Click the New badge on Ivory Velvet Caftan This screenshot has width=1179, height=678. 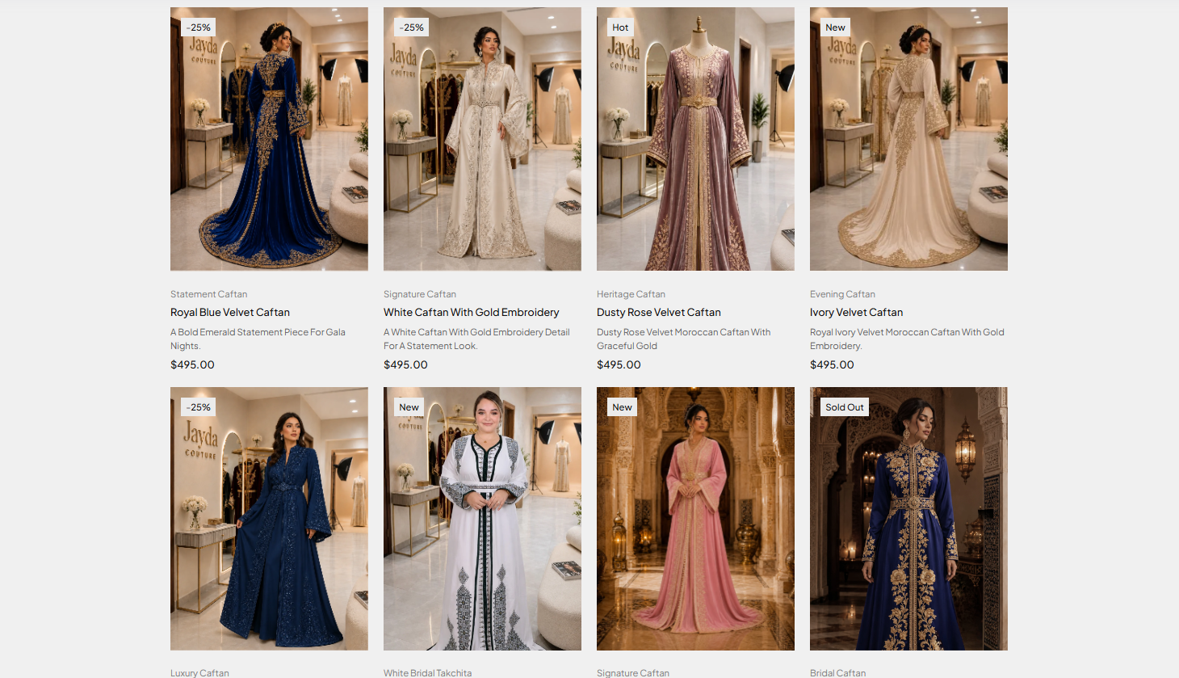click(835, 27)
